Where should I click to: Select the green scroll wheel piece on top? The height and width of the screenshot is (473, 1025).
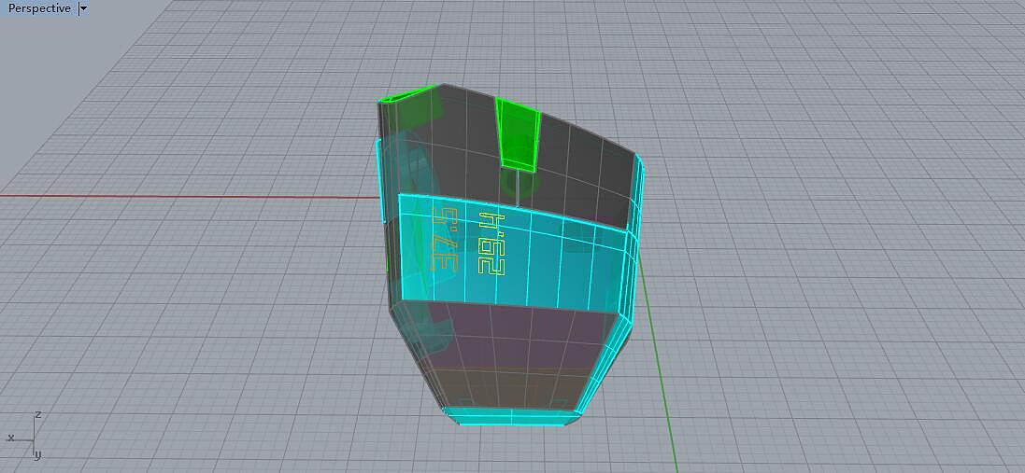point(518,135)
